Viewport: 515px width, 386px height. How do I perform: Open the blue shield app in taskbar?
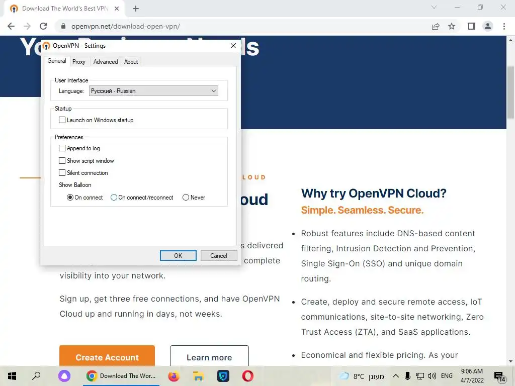[x=223, y=376]
